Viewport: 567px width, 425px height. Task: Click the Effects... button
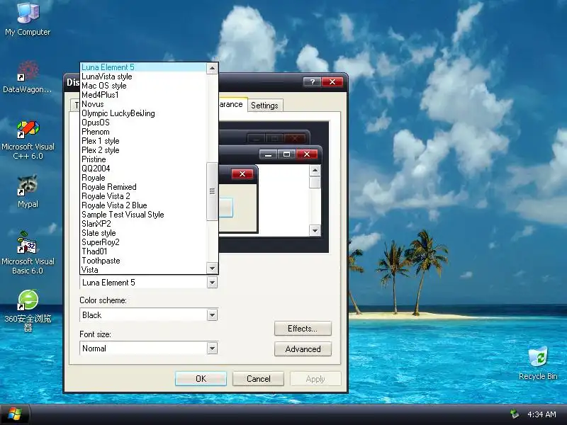click(x=303, y=329)
